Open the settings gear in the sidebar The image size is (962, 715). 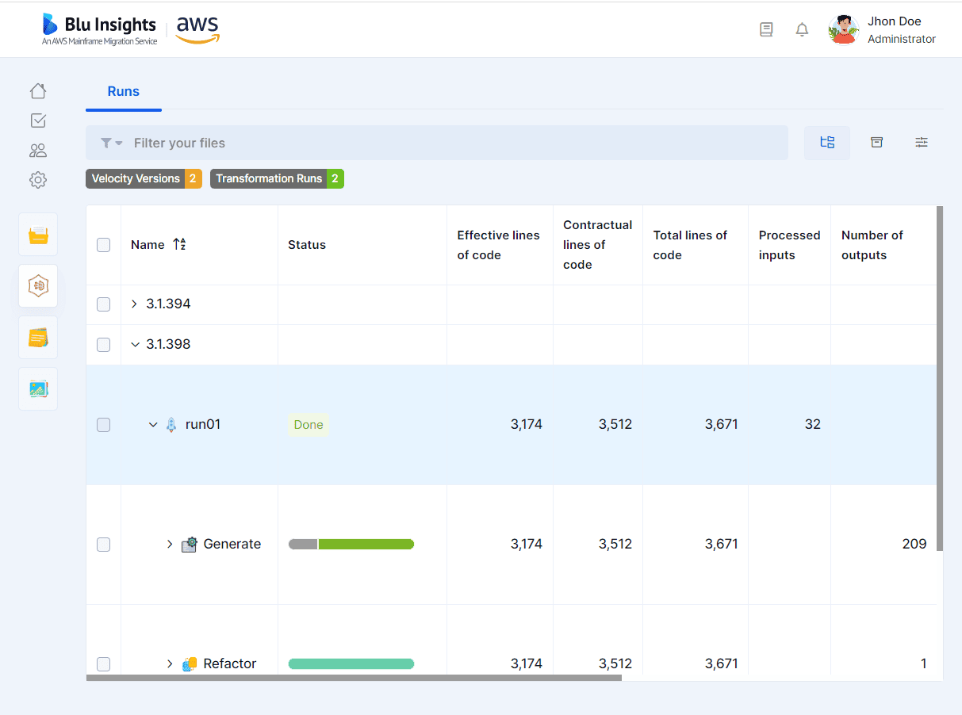pyautogui.click(x=38, y=180)
